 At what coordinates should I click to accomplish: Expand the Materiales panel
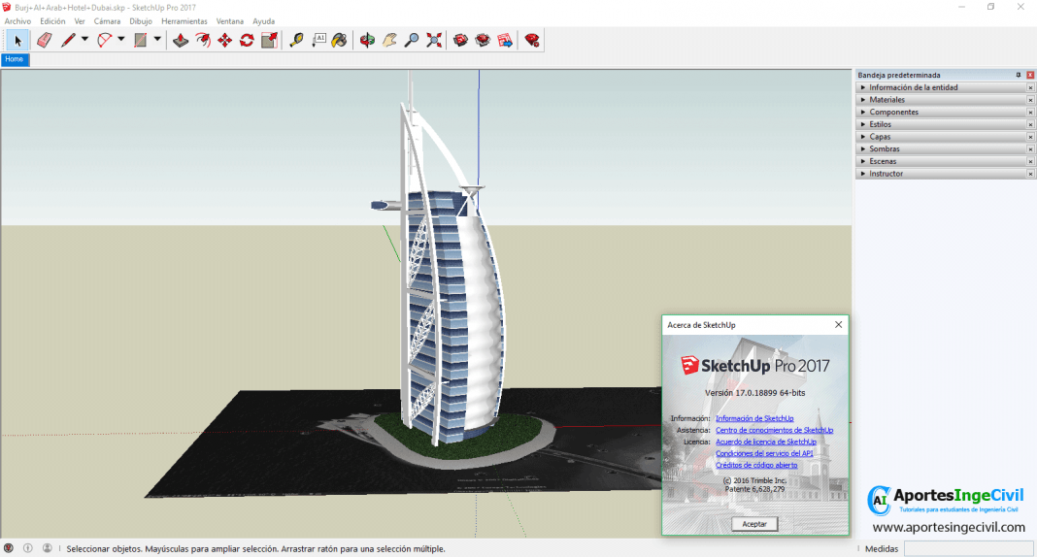(x=945, y=100)
